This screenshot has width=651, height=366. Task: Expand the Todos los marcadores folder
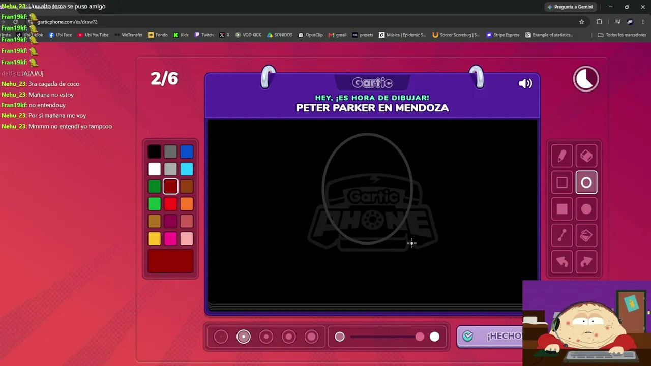tap(622, 35)
